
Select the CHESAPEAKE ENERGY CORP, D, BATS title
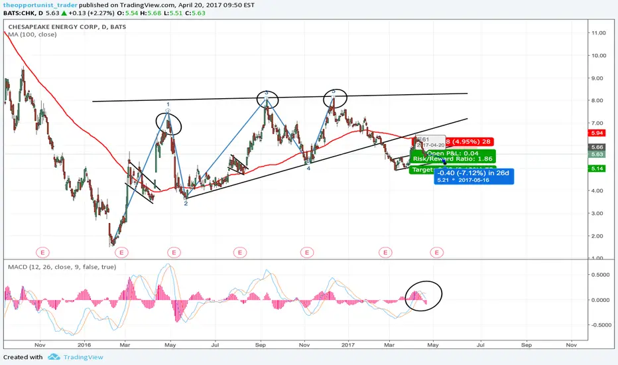[x=68, y=27]
